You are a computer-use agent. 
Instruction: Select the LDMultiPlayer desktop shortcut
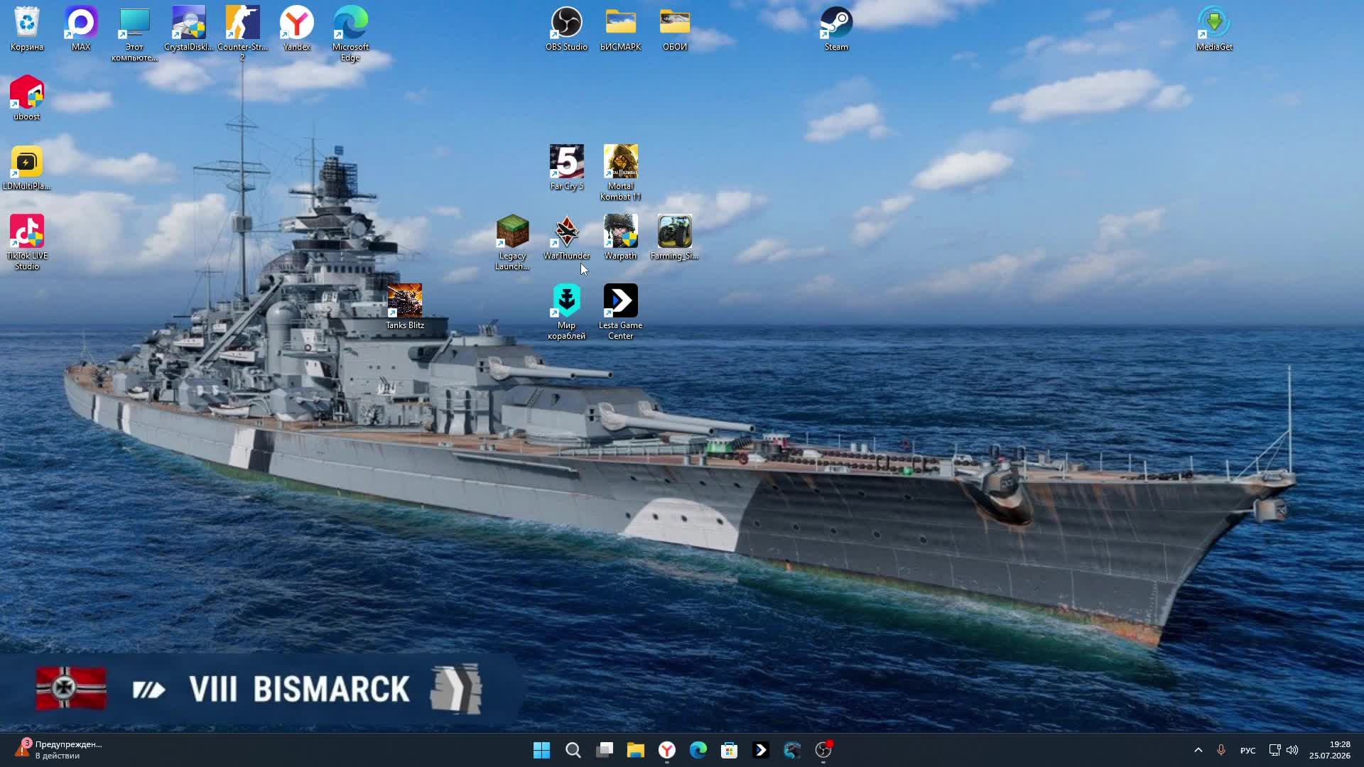click(27, 168)
